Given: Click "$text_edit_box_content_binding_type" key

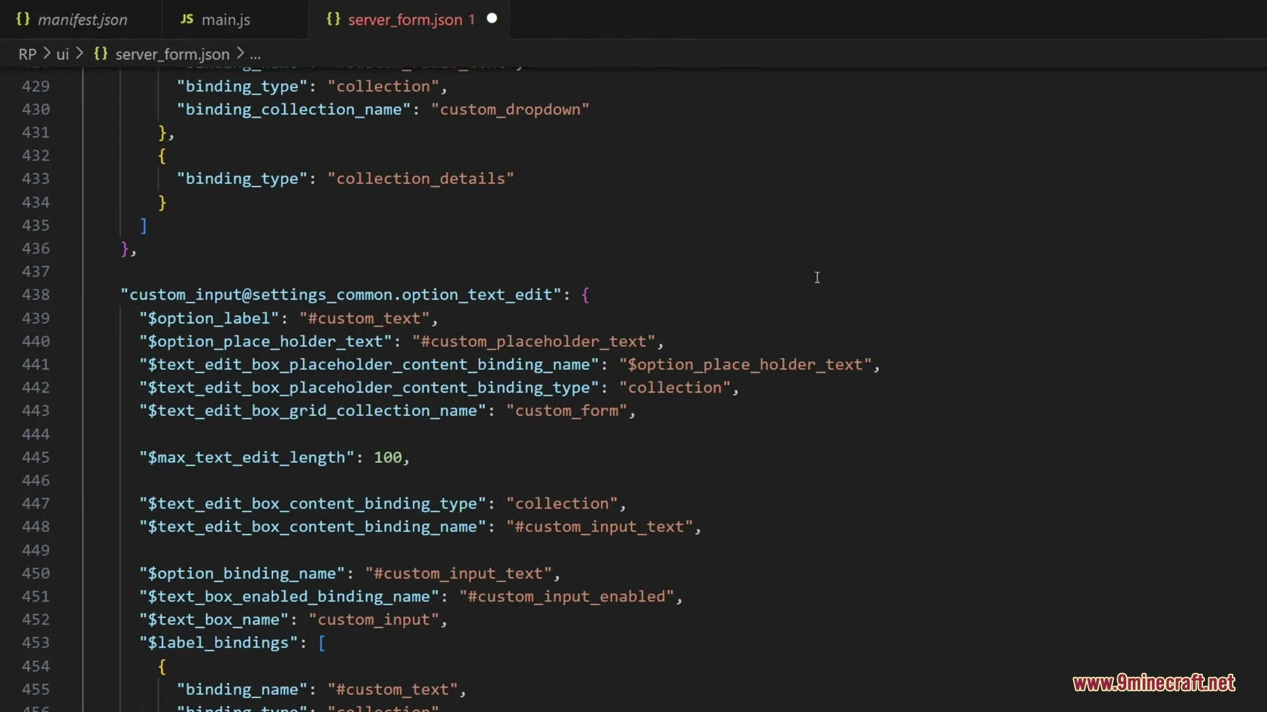Looking at the screenshot, I should [x=313, y=504].
